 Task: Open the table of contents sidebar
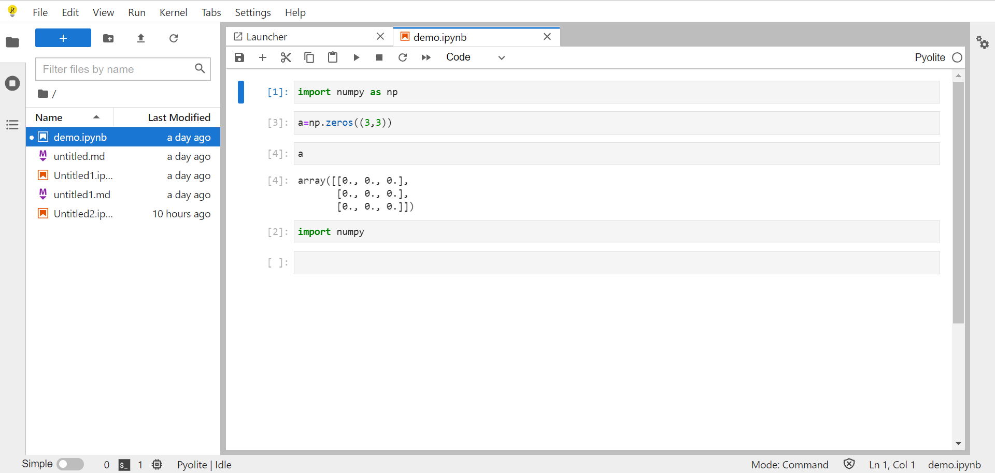click(12, 125)
